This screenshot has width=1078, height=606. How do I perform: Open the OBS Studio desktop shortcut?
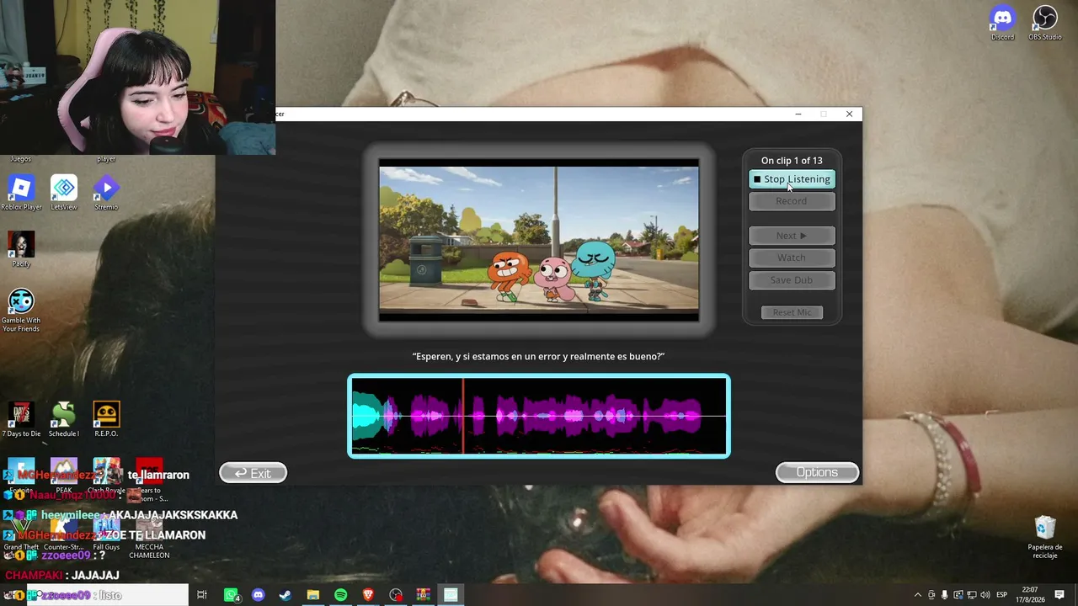click(x=1044, y=24)
